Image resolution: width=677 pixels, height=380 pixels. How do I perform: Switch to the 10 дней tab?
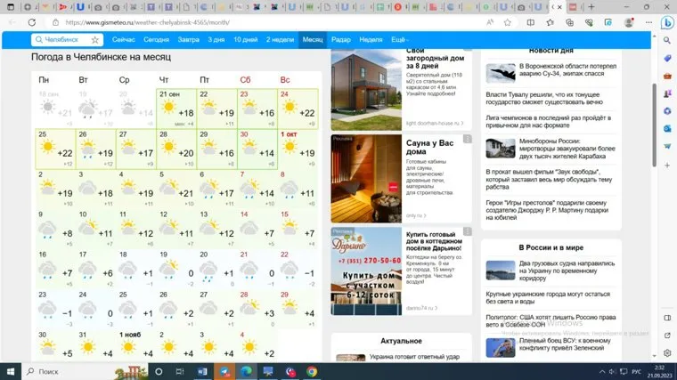246,40
